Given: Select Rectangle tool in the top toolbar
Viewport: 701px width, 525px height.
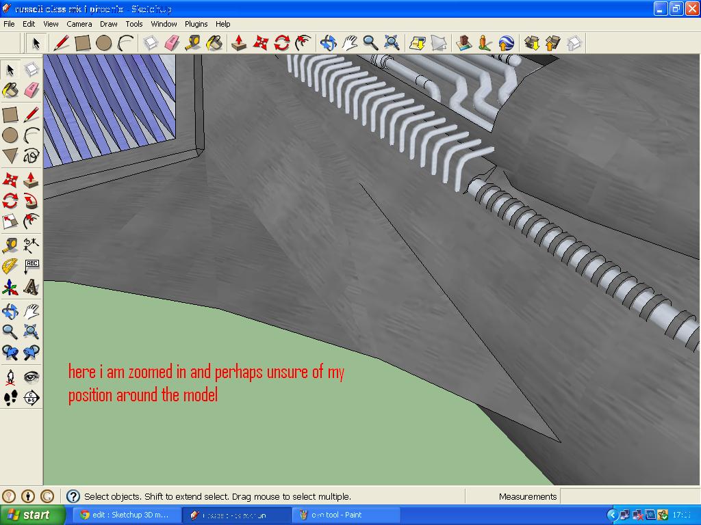Looking at the screenshot, I should [x=83, y=43].
